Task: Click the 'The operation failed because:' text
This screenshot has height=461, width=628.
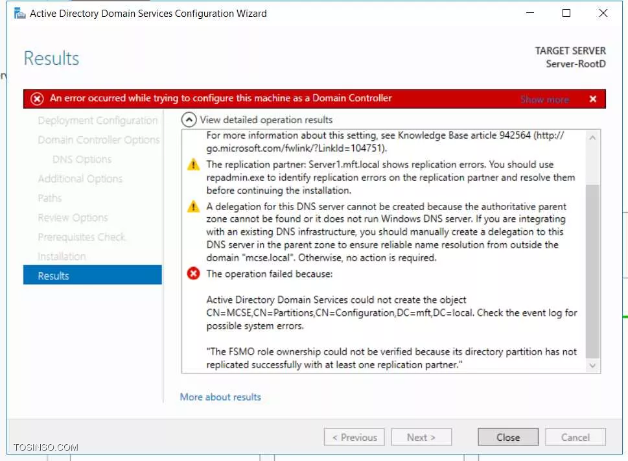Action: (269, 274)
